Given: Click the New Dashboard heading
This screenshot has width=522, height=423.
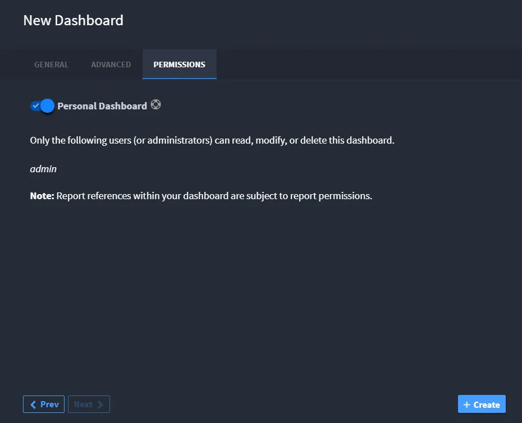Looking at the screenshot, I should point(73,20).
